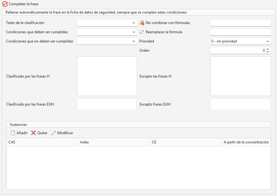The image size is (277, 196).
Task: Click the Prioridad label
Action: pyautogui.click(x=147, y=41)
